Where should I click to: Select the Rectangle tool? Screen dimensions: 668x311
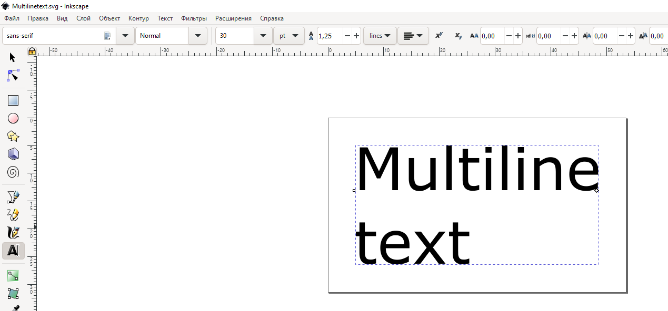13,100
